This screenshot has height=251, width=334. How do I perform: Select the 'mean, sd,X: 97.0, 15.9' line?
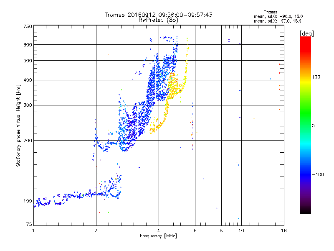tap(277, 21)
